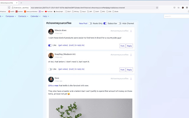Open the lobsters bookmark
Screen dimensions: 189x118
click(x=19, y=12)
